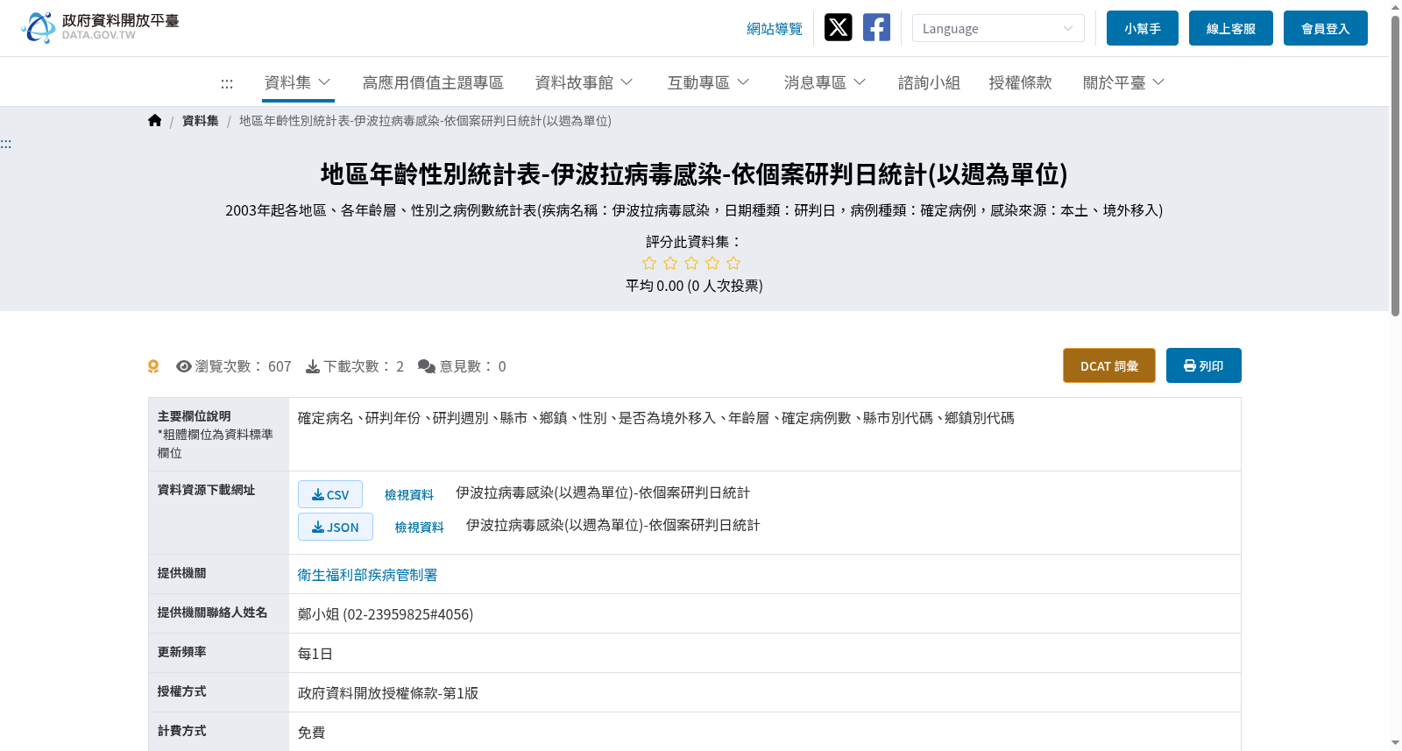This screenshot has height=751, width=1402.
Task: Download the CSV resource
Action: 330,494
